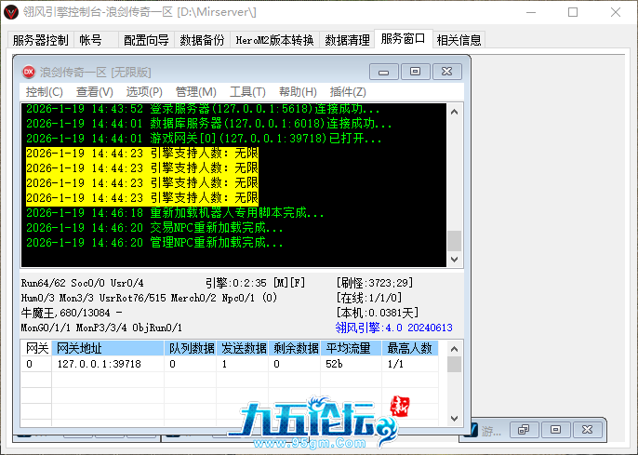The image size is (638, 455).
Task: Click log line 游戏网关[0](127.0.0.1:39718)已打开
Action: (x=205, y=139)
